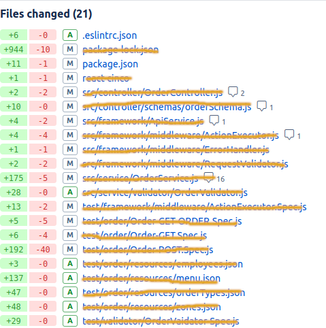The height and width of the screenshot is (328, 326).
Task: Open src/service/OrderService.js diff
Action: [x=140, y=178]
